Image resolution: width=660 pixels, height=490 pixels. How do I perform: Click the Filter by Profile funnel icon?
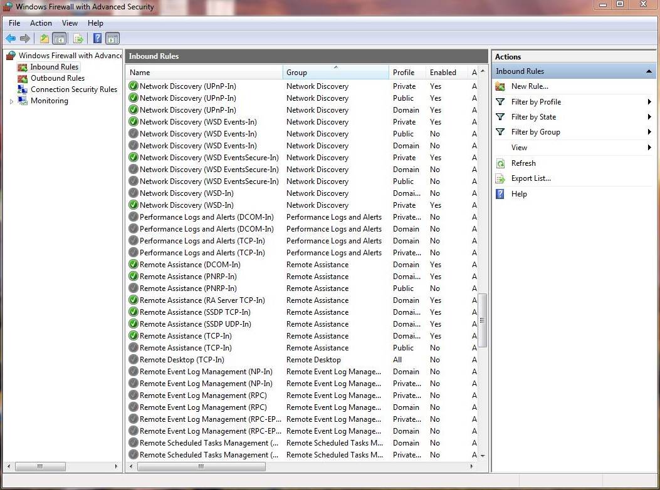click(x=500, y=102)
